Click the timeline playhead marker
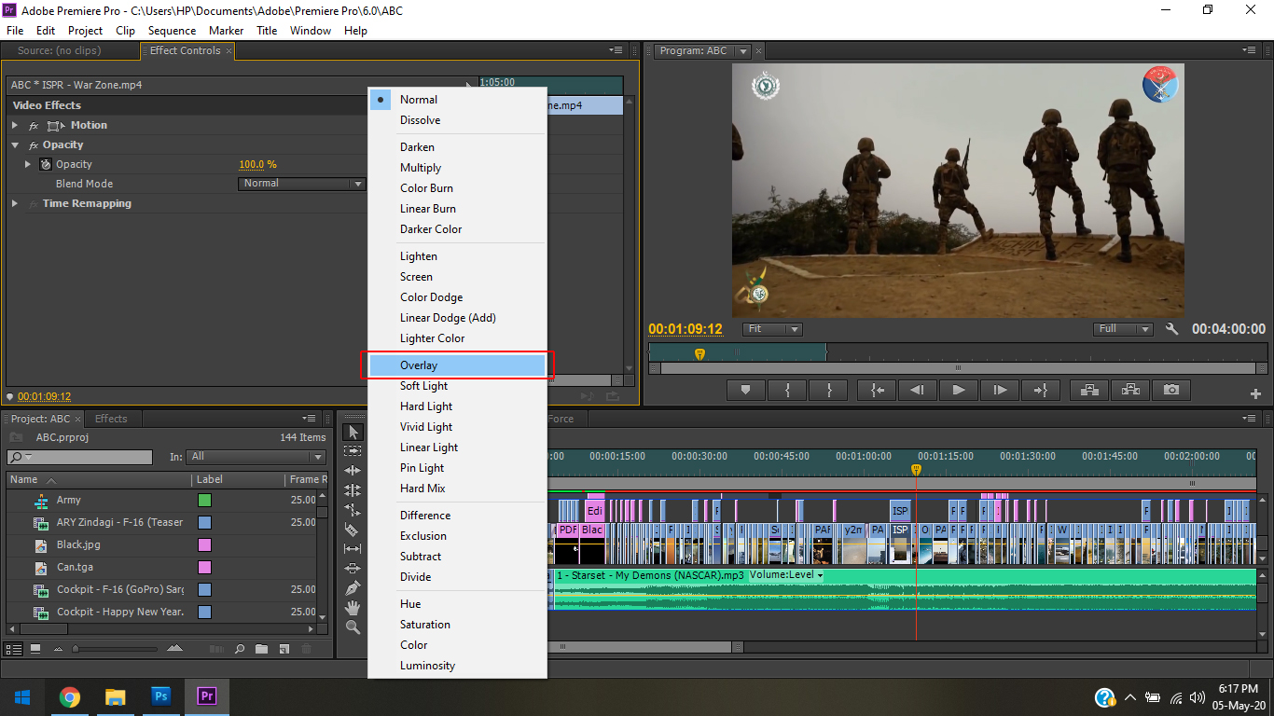Viewport: 1274px width, 716px height. tap(916, 470)
